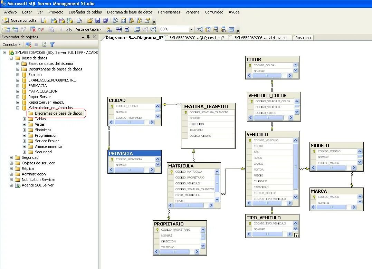
Task: Click the Template Explorer toolbar icon
Action: coord(139,21)
